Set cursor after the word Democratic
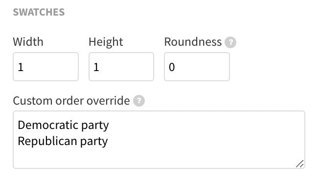The image size is (320, 183). pyautogui.click(x=79, y=125)
